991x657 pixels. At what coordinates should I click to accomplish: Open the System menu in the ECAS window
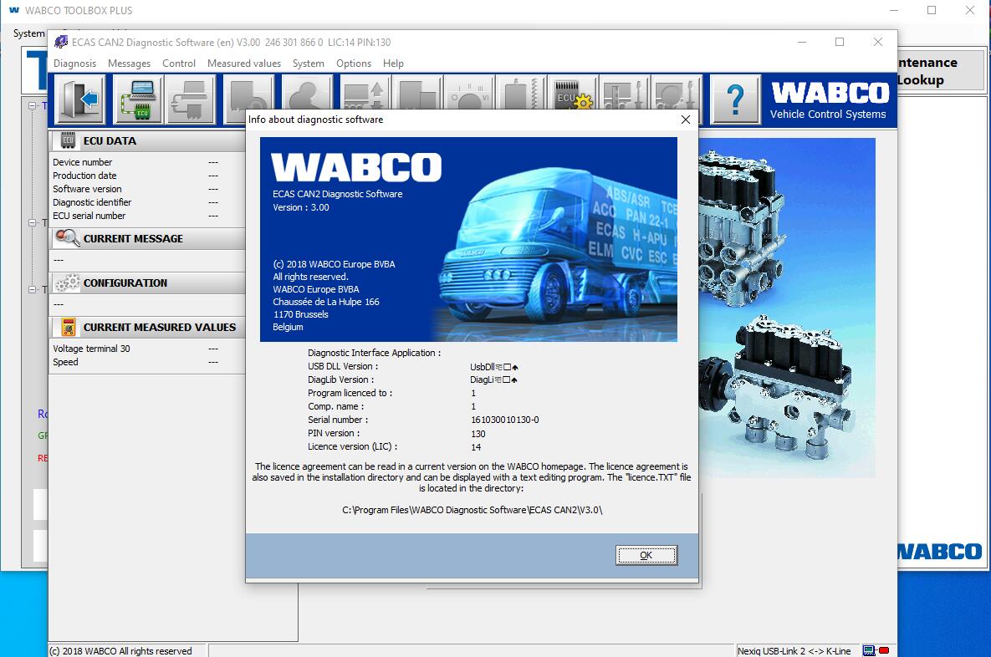tap(308, 64)
